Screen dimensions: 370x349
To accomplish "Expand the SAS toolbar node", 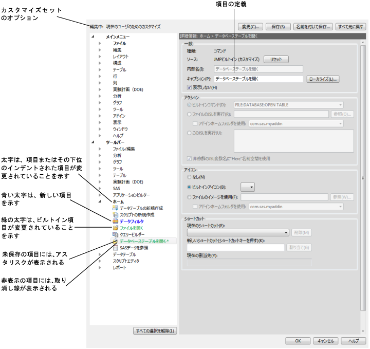I will click(100, 189).
